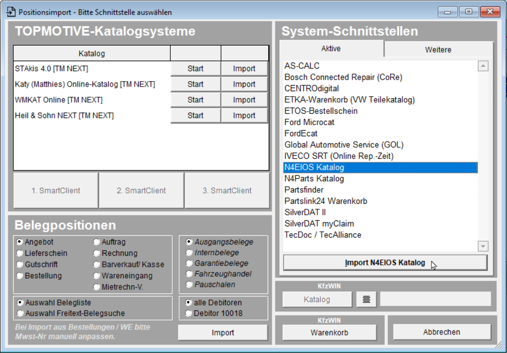Select Global Automotive Service (GOL)

point(380,145)
